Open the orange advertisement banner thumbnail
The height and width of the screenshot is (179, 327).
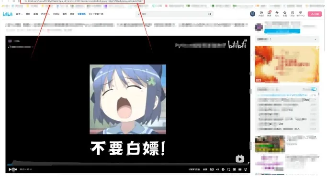[287, 64]
